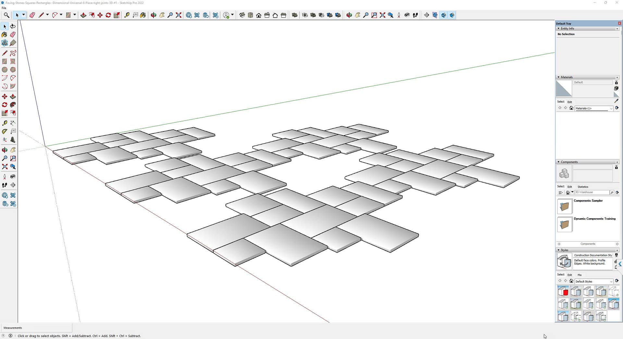623x339 pixels.
Task: Open the Search tool magnifier icon
Action: 6,15
